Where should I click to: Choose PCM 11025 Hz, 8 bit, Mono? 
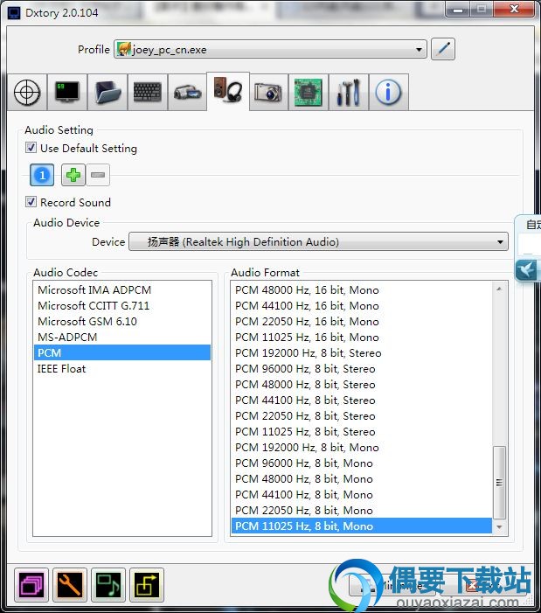pyautogui.click(x=362, y=526)
